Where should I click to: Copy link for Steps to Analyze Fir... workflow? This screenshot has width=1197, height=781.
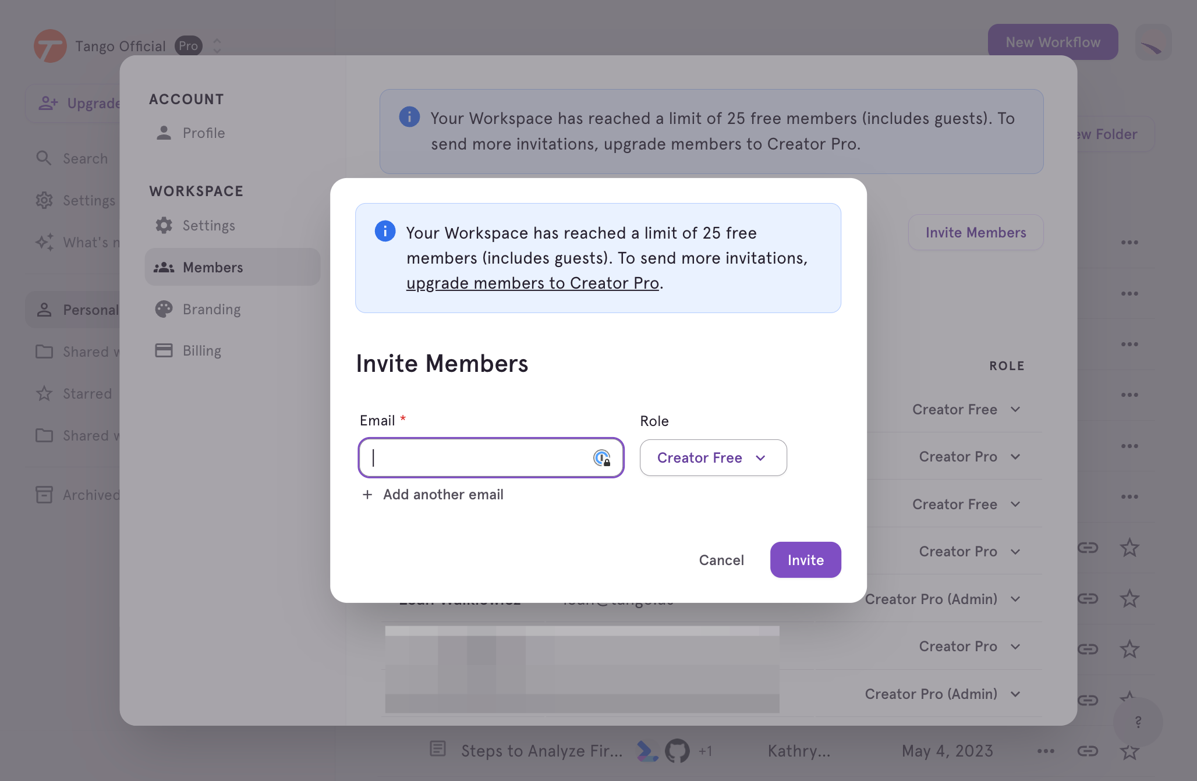point(1088,751)
